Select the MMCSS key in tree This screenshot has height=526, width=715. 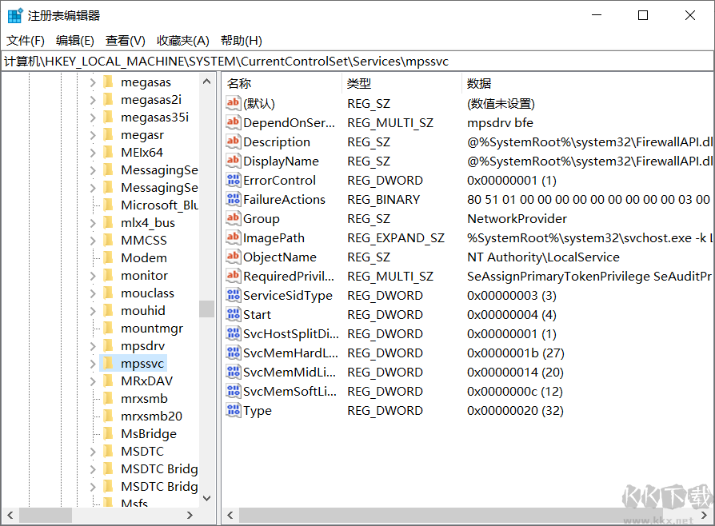point(144,241)
